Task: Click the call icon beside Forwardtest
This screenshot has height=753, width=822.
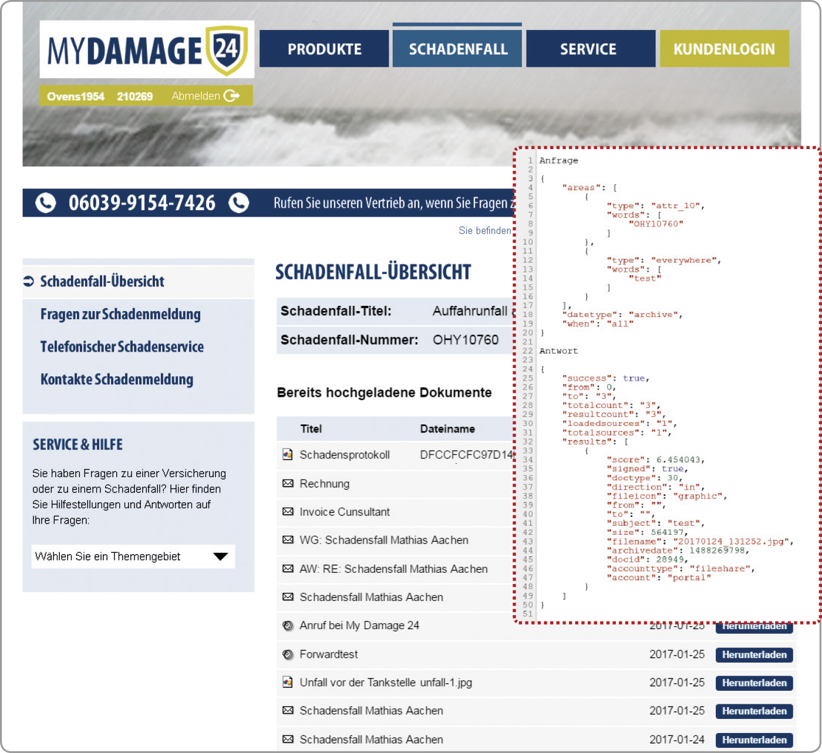Action: (x=288, y=654)
